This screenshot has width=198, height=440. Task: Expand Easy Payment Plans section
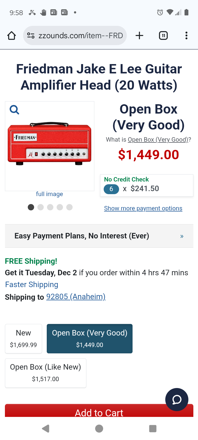click(99, 236)
